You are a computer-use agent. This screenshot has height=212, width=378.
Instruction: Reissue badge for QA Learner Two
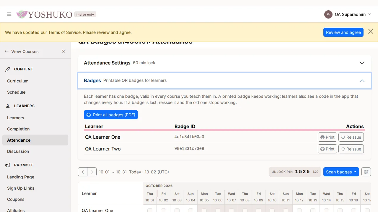[x=351, y=149]
